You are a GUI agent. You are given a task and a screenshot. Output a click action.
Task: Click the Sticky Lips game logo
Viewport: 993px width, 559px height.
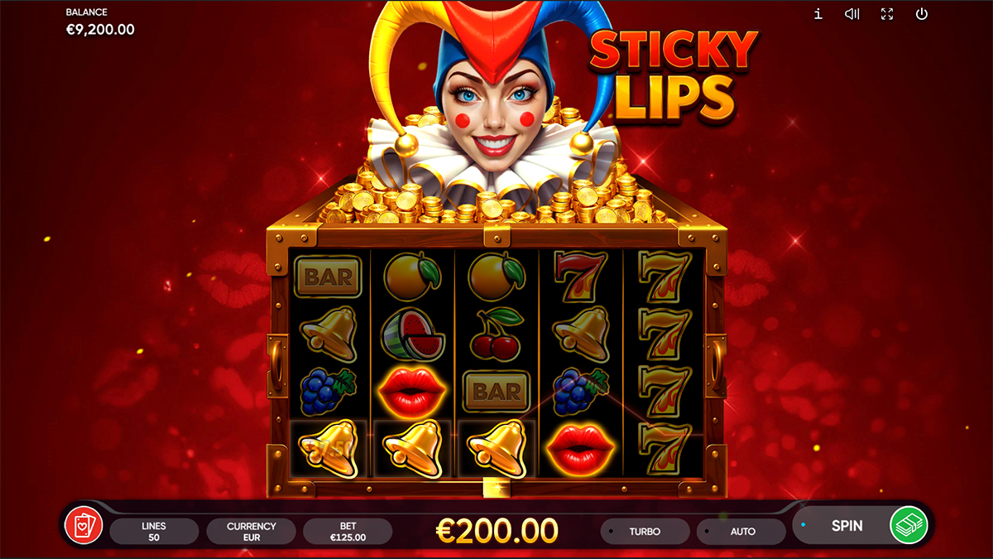[674, 75]
